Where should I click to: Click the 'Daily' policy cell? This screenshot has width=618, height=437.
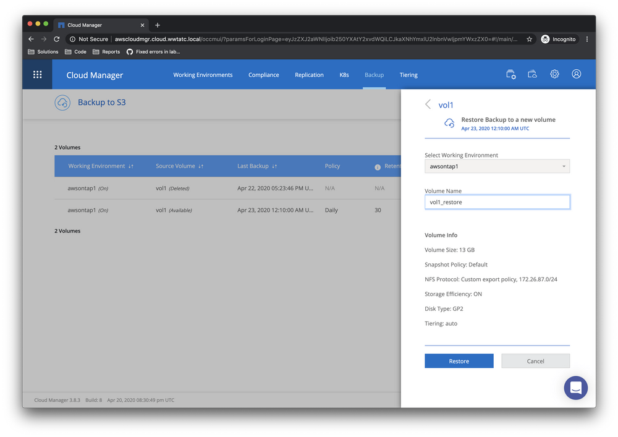331,210
